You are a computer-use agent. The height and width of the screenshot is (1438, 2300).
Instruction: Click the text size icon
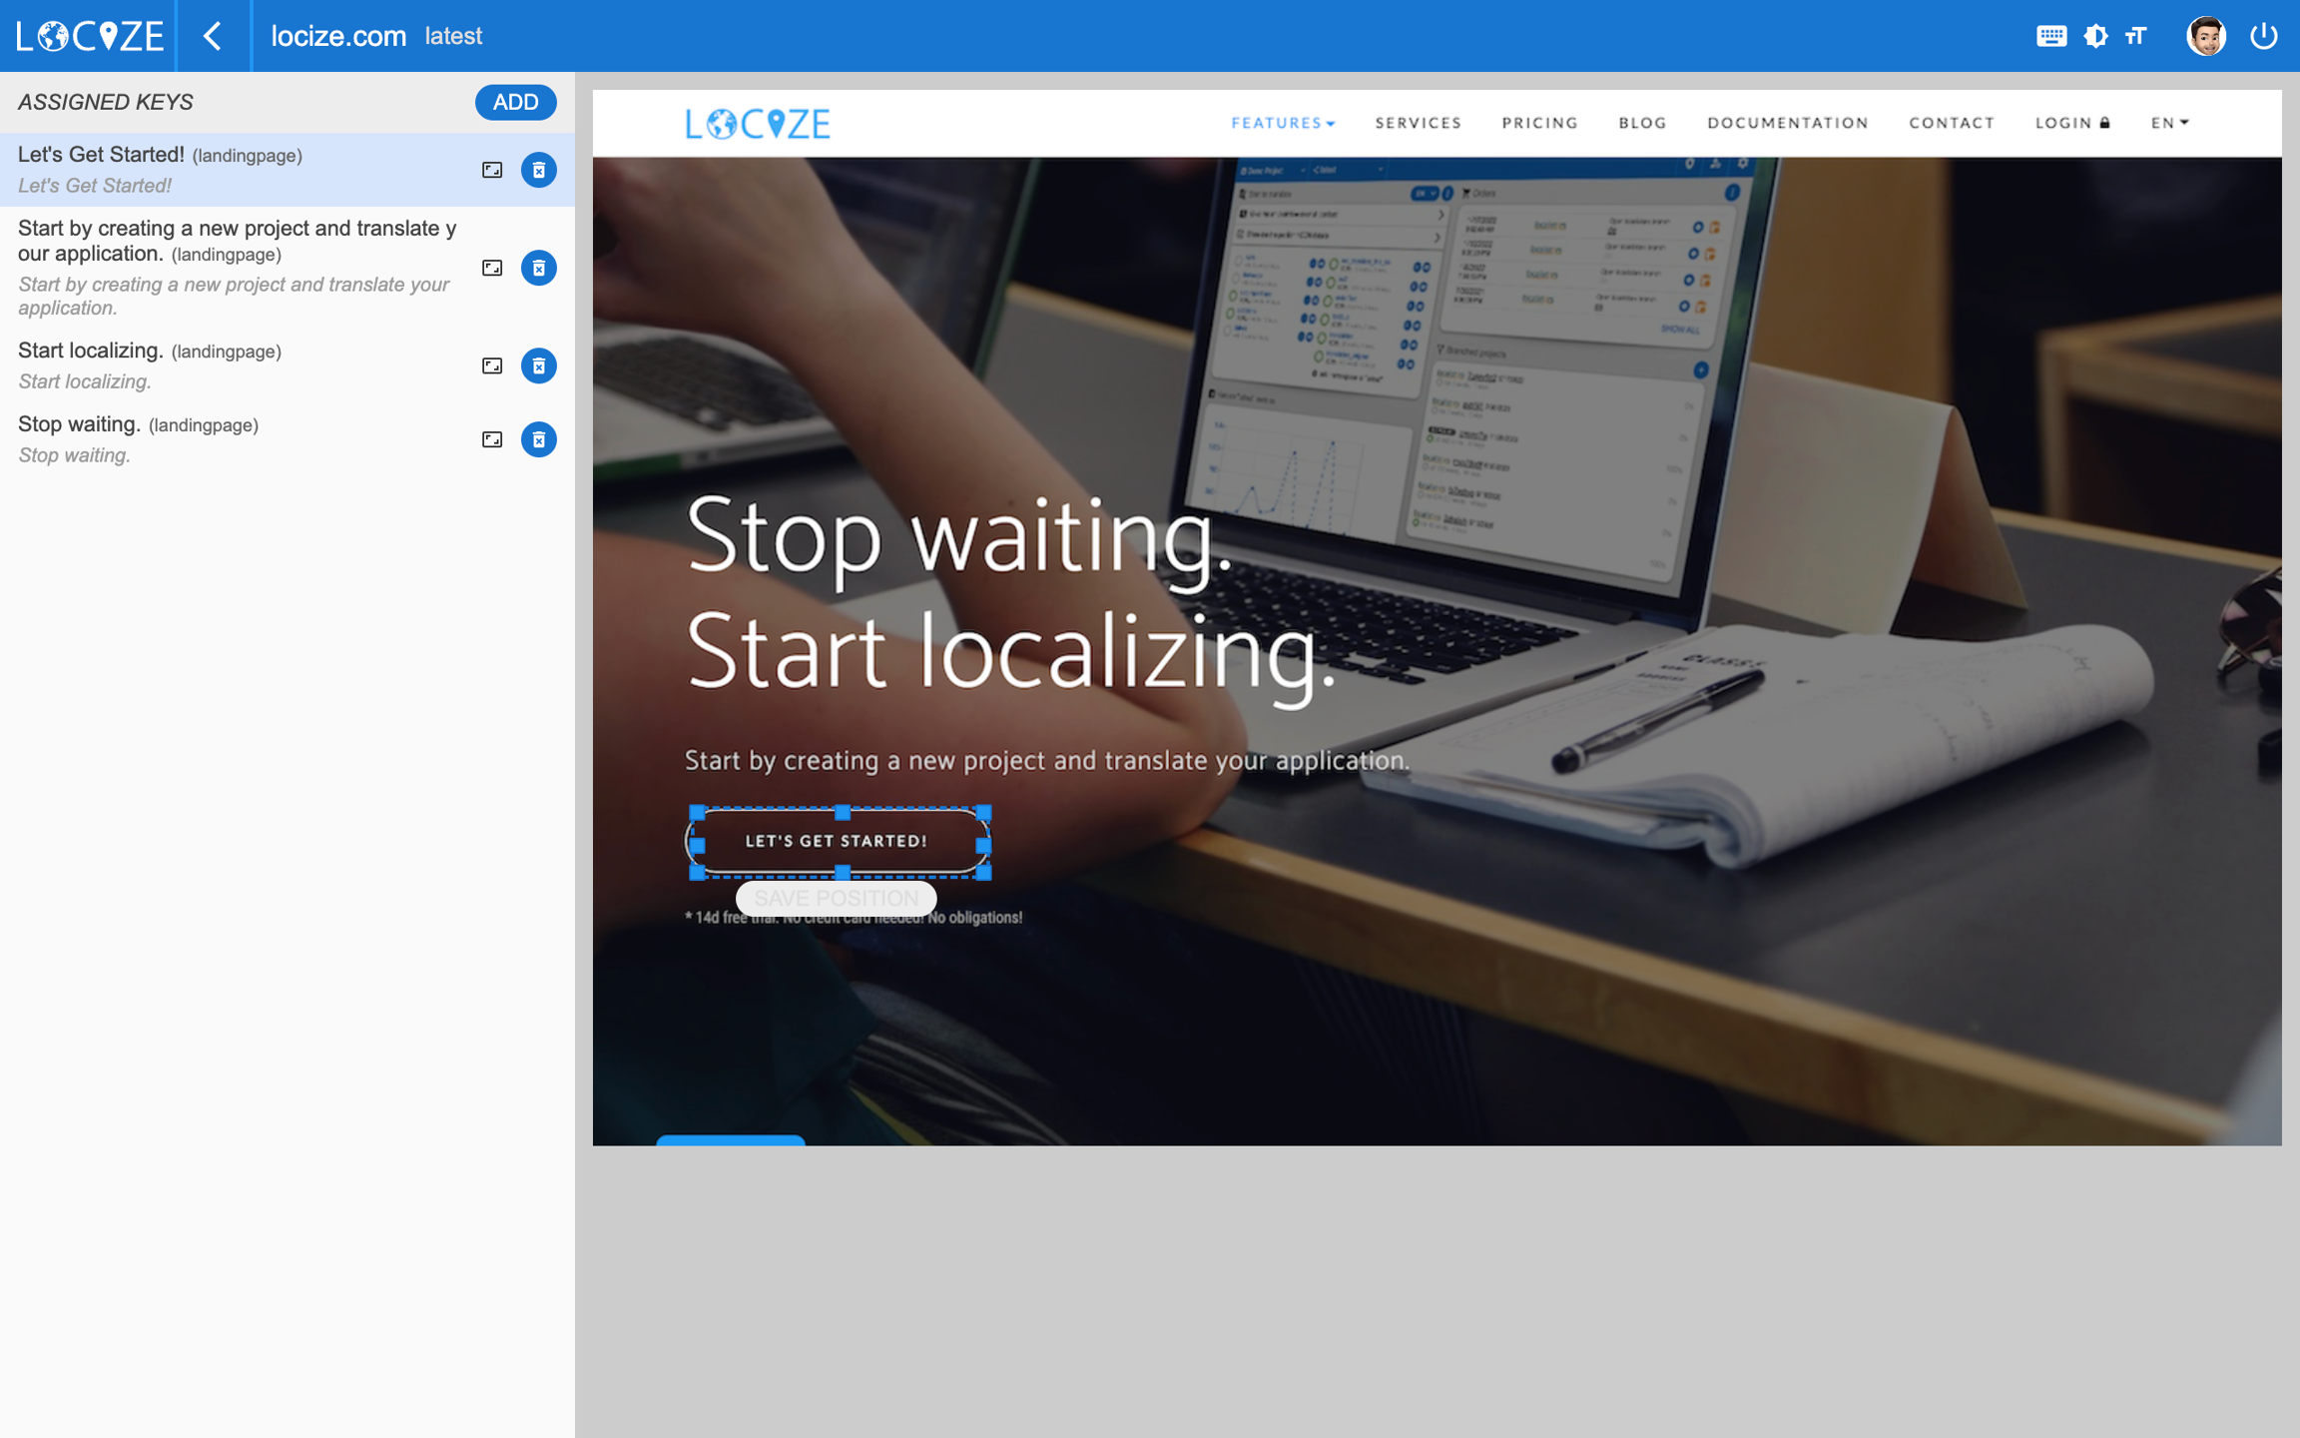2136,36
